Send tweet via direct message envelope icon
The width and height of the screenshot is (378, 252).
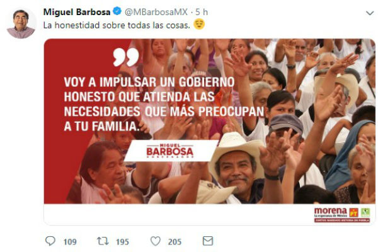(208, 241)
